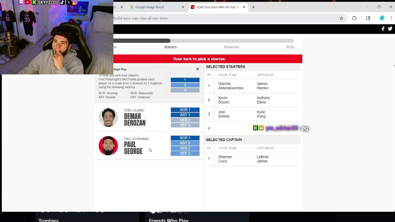Click the YouTube icon in stream overlay
The width and height of the screenshot is (395, 222).
28,2
